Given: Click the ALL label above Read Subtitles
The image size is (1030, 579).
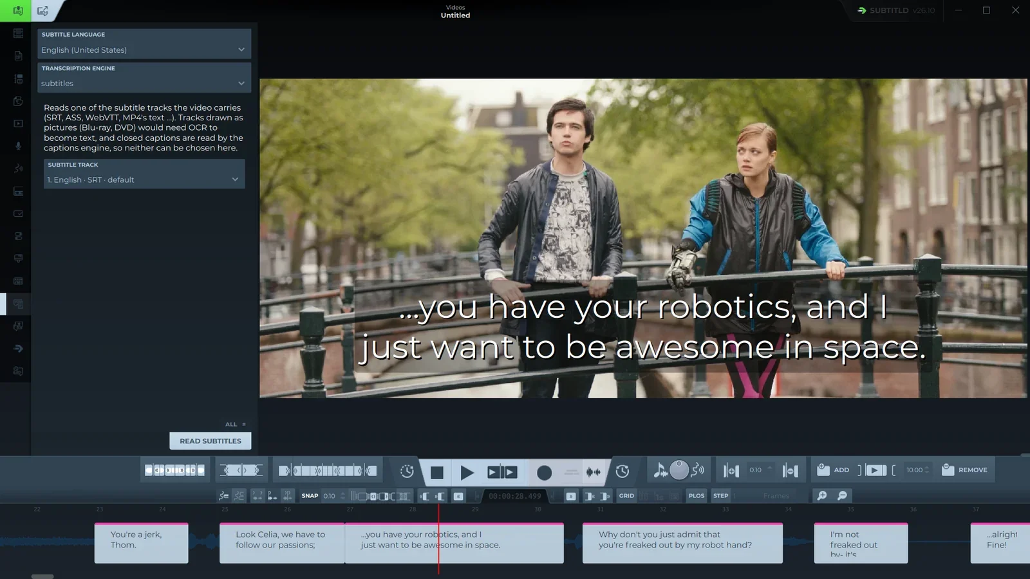Looking at the screenshot, I should tap(231, 425).
